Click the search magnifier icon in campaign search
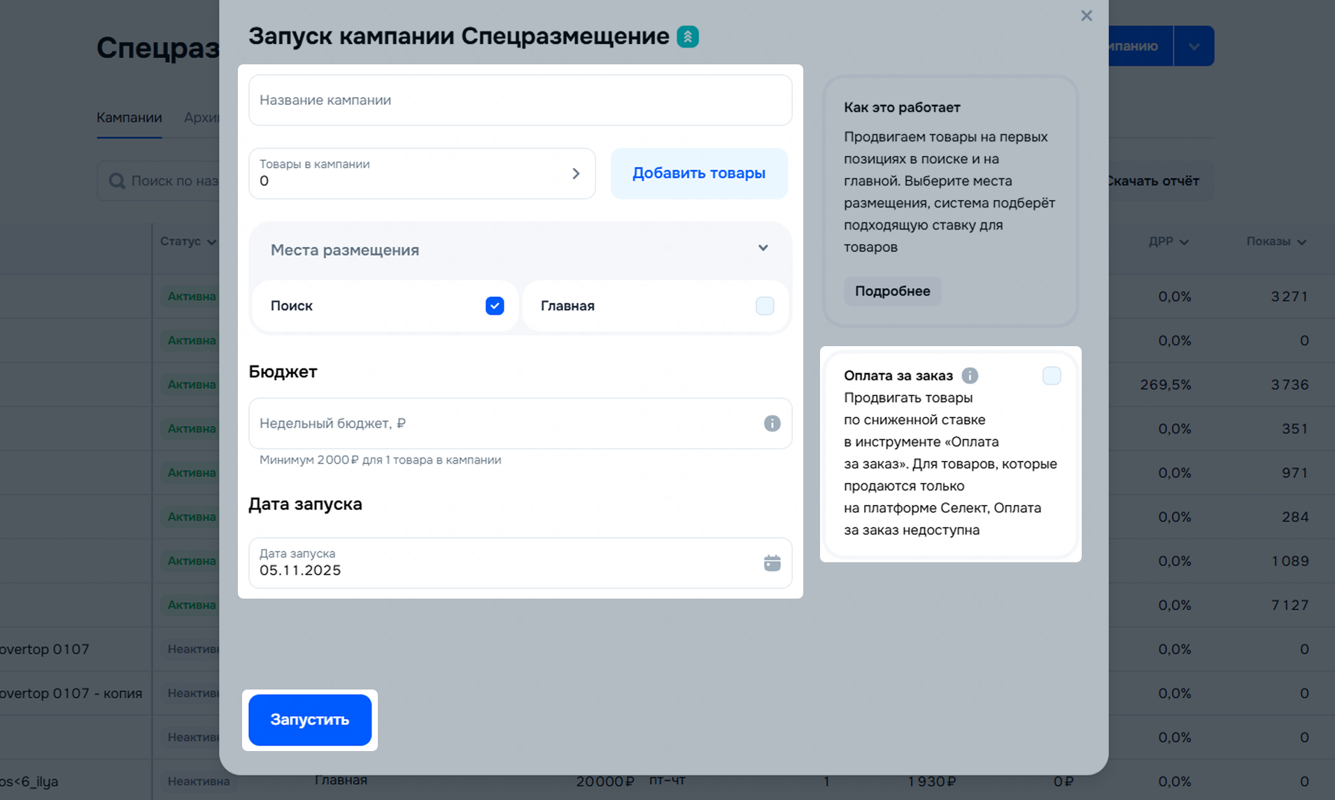 (117, 181)
